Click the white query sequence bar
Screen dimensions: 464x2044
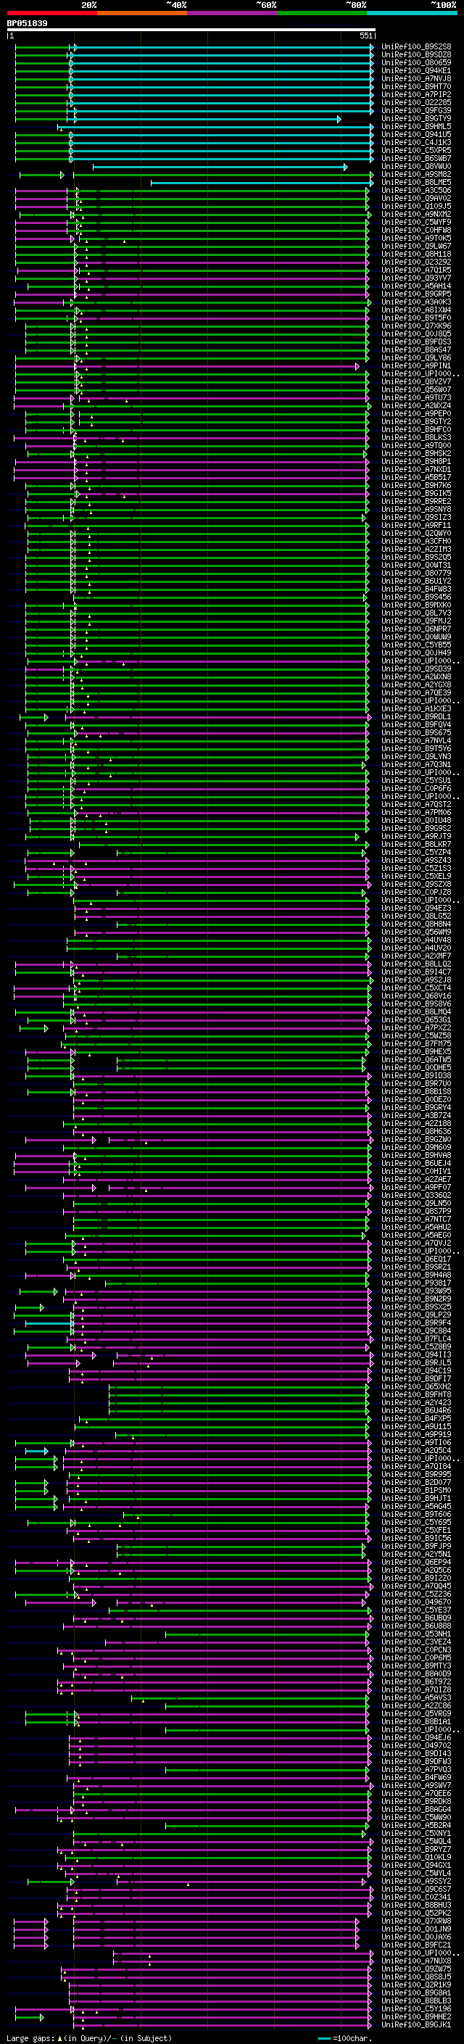[x=191, y=30]
